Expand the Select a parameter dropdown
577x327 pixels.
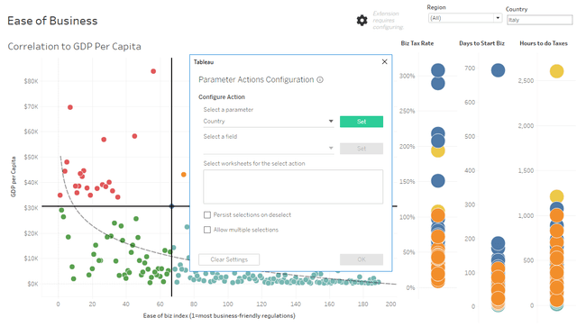[269, 122]
